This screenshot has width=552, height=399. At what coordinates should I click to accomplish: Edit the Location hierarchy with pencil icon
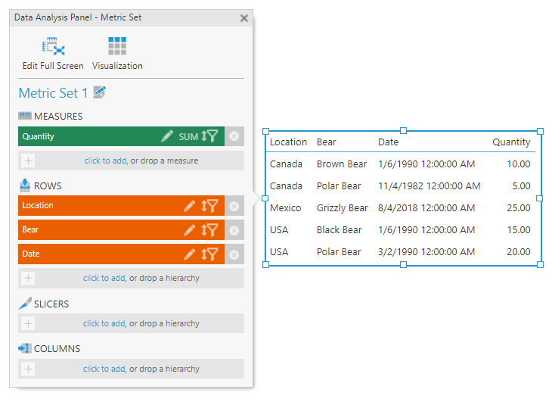click(x=189, y=206)
